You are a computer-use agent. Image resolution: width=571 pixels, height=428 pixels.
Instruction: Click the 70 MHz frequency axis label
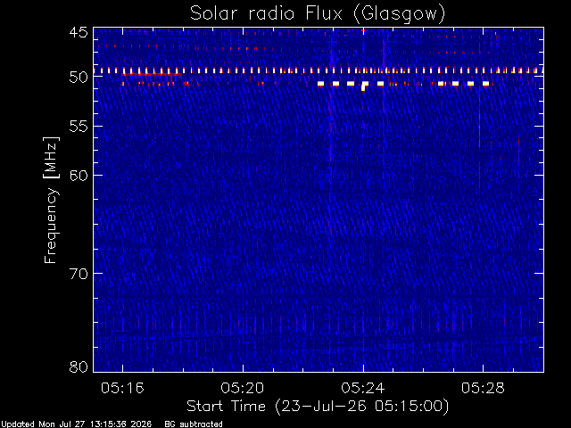(79, 274)
